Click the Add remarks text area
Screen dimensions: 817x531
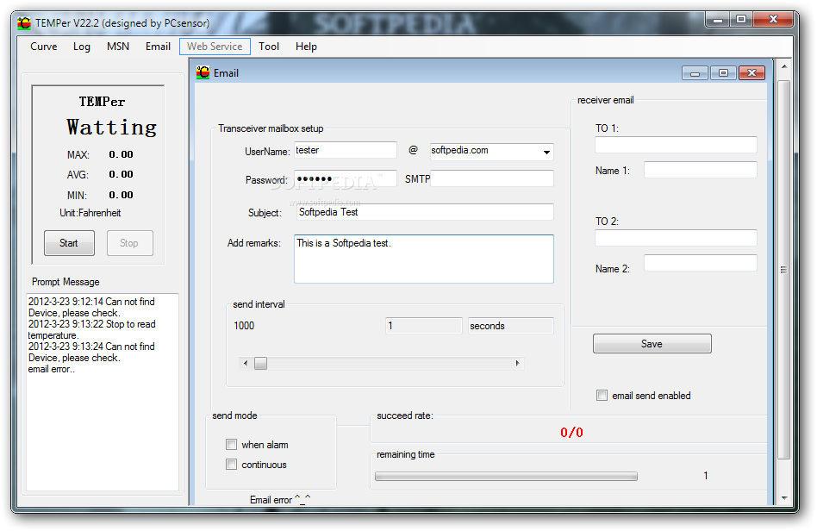click(424, 259)
